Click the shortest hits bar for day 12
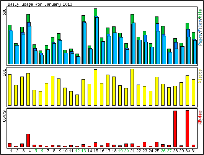 77,55
